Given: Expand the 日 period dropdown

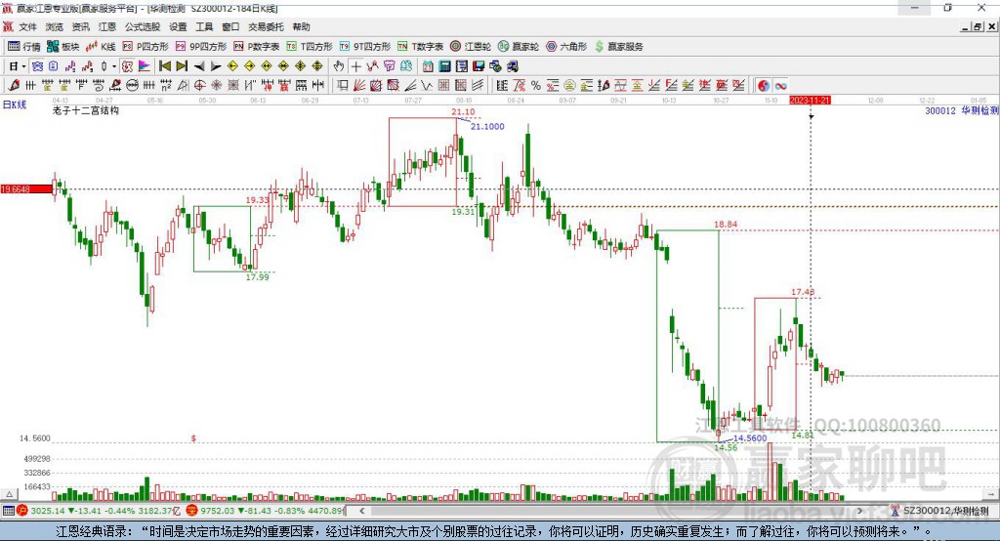Looking at the screenshot, I should tap(23, 66).
